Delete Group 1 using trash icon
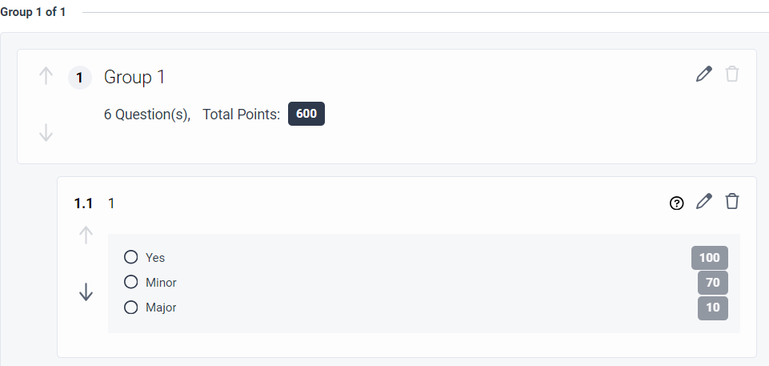769x366 pixels. pos(731,74)
